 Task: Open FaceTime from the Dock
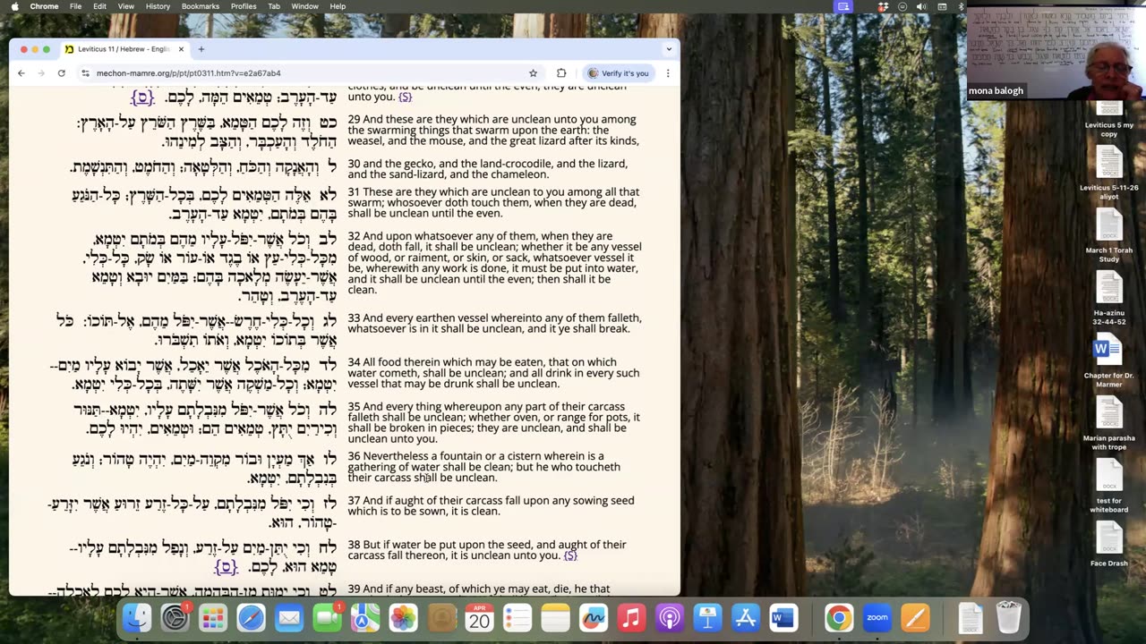click(327, 617)
